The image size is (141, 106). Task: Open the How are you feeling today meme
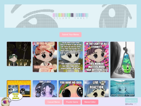(x=19, y=89)
